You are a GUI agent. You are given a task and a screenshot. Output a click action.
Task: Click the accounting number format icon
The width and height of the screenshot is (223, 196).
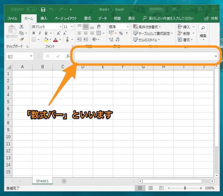click(x=111, y=33)
